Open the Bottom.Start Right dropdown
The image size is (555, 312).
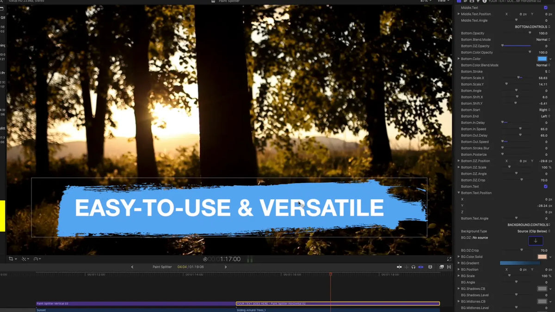(x=544, y=110)
